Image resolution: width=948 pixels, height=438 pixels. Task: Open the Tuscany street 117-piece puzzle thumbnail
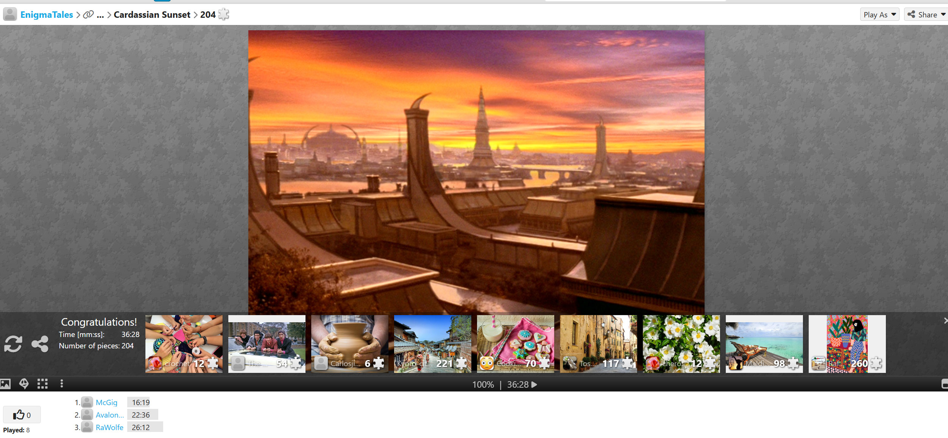599,344
